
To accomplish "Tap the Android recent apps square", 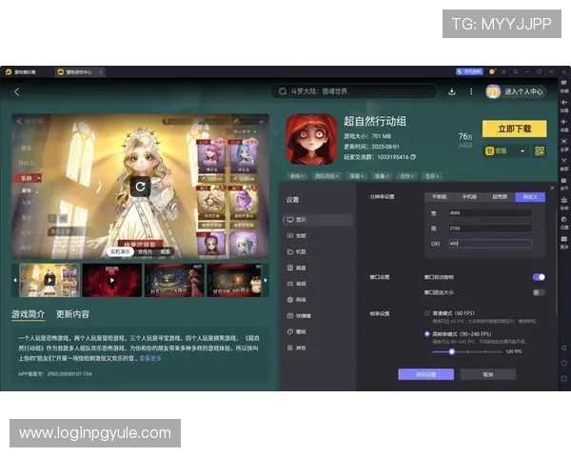I will point(563,379).
